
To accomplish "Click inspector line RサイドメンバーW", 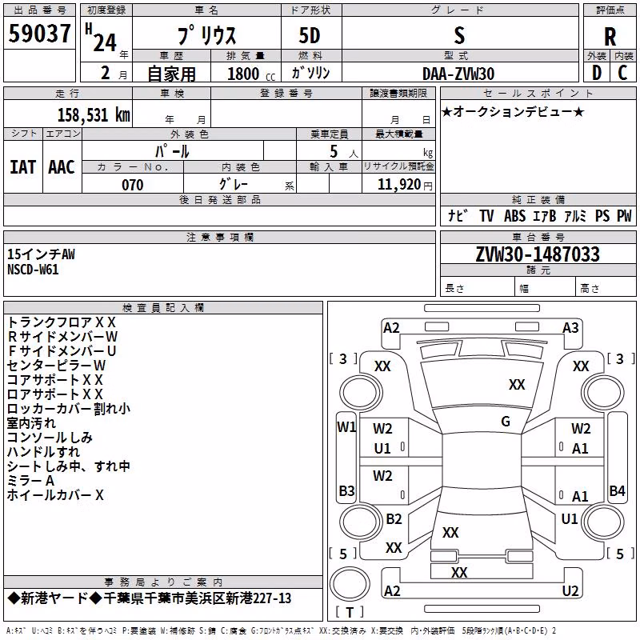I will tap(62, 337).
